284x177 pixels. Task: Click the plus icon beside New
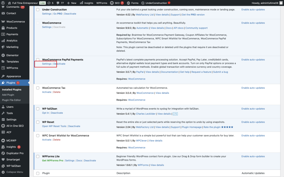pos(69,3)
